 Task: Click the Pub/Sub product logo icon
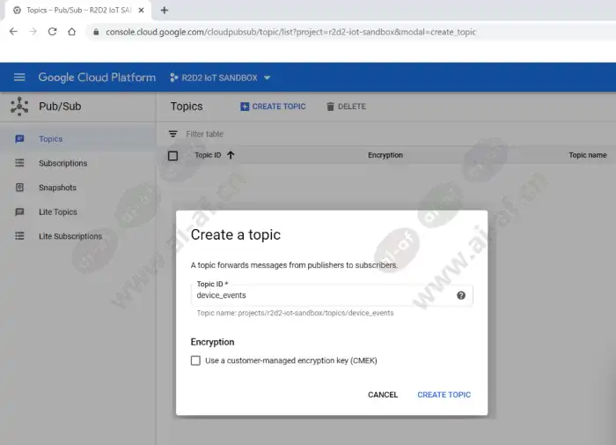click(19, 107)
